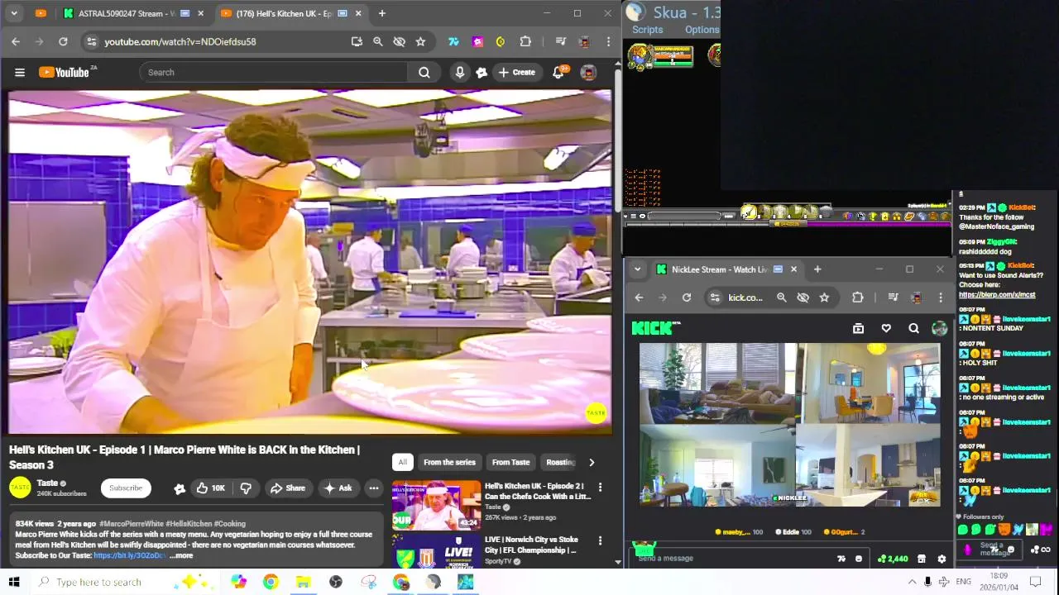Open Chrome menu in NickLee Kick window
1059x595 pixels.
941,297
